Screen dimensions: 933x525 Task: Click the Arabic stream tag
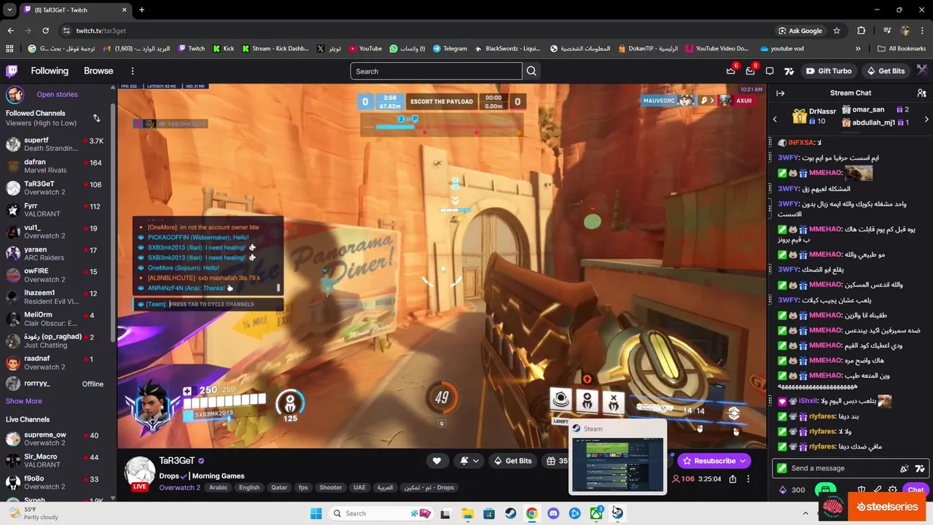click(219, 487)
